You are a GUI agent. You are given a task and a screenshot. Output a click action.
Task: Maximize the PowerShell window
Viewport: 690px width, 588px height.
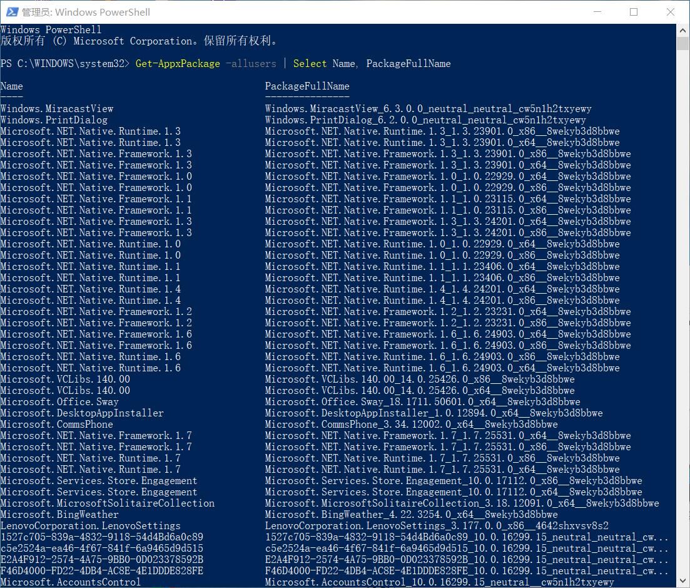[634, 12]
